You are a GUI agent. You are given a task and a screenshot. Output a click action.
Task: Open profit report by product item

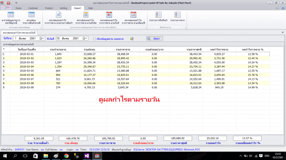(59, 18)
